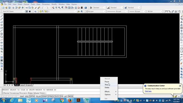Toggle SNAP mode in status bar
This screenshot has width=183, height=103.
[22, 96]
